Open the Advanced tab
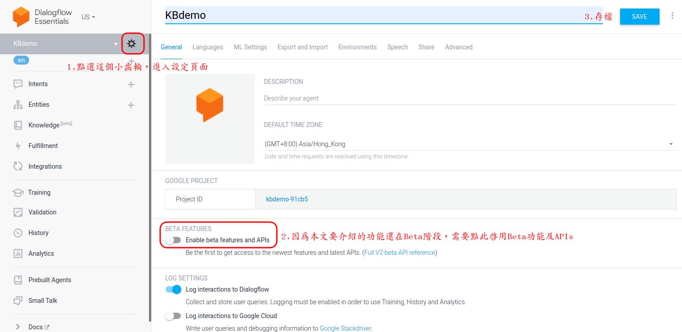The image size is (682, 332). 459,47
